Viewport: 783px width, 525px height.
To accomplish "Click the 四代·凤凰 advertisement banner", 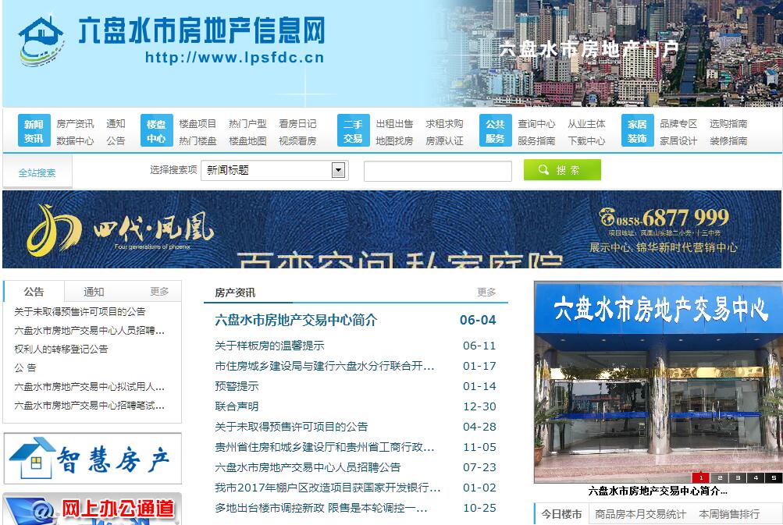I will coord(392,229).
